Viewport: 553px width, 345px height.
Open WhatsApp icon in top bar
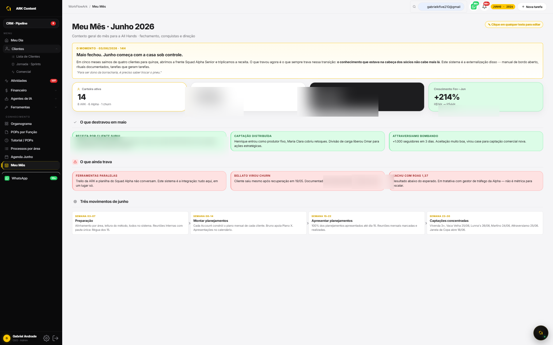pyautogui.click(x=474, y=7)
